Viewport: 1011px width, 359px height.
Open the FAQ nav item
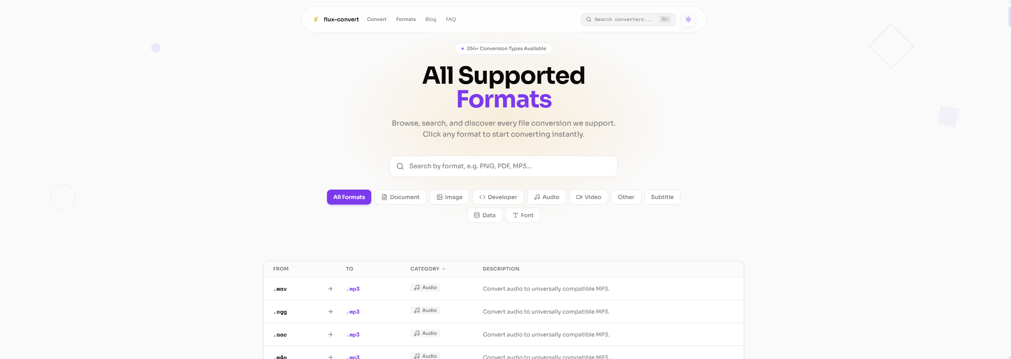[451, 19]
